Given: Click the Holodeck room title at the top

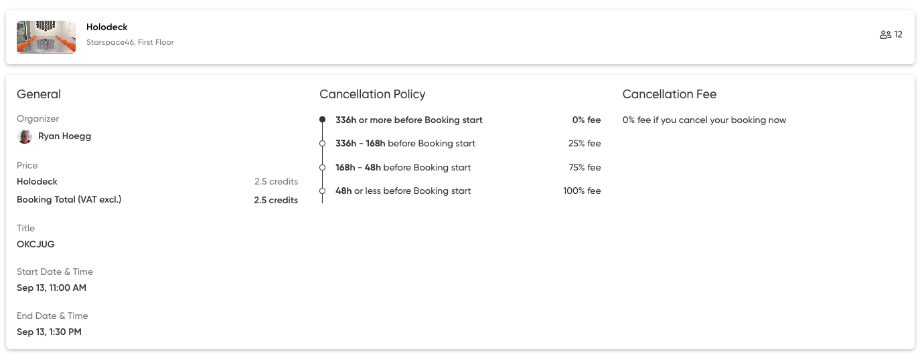Looking at the screenshot, I should [107, 27].
